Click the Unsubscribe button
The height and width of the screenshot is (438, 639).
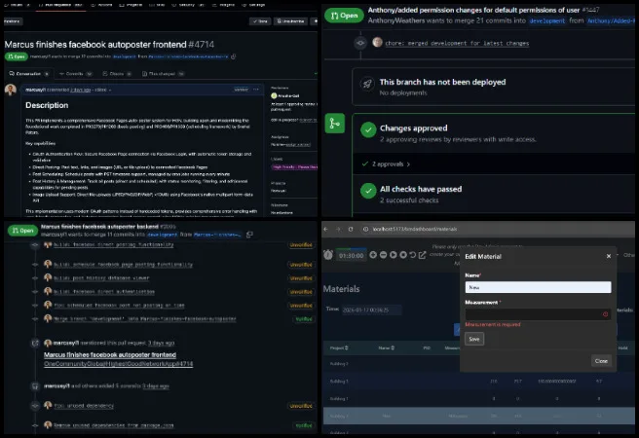(x=290, y=21)
